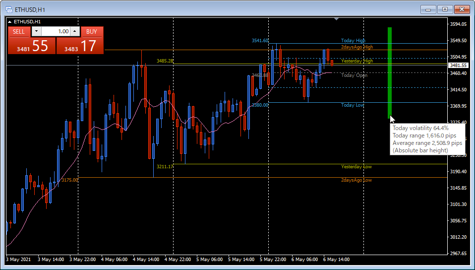This screenshot has width=475, height=270.
Task: Increase lot volume with the up arrow
Action: click(75, 31)
